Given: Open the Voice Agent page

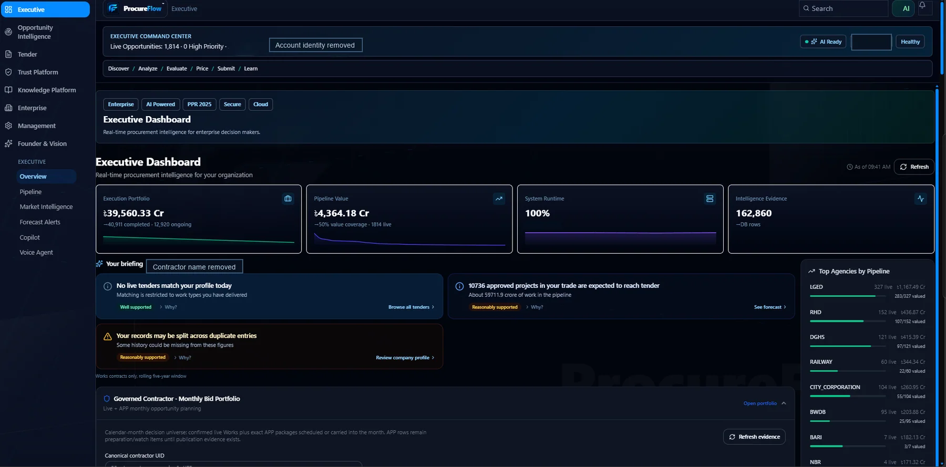Looking at the screenshot, I should click(x=36, y=253).
